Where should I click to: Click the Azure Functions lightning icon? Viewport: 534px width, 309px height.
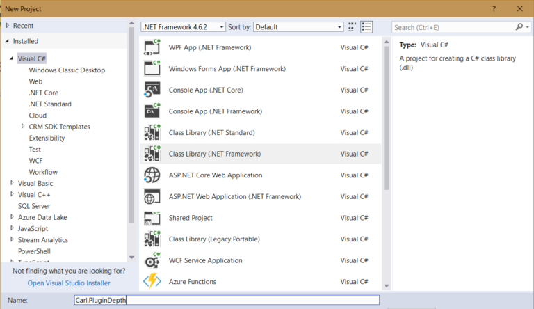click(x=152, y=281)
